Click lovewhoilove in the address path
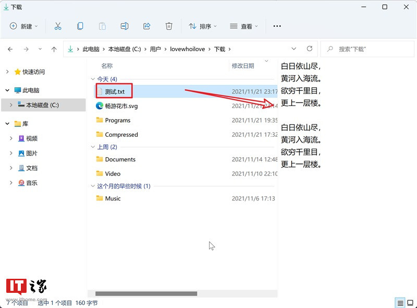This screenshot has width=417, height=308. pos(188,49)
